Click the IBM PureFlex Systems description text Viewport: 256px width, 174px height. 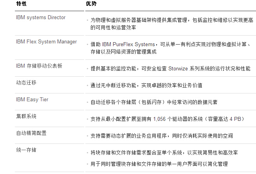pyautogui.click(x=170, y=48)
